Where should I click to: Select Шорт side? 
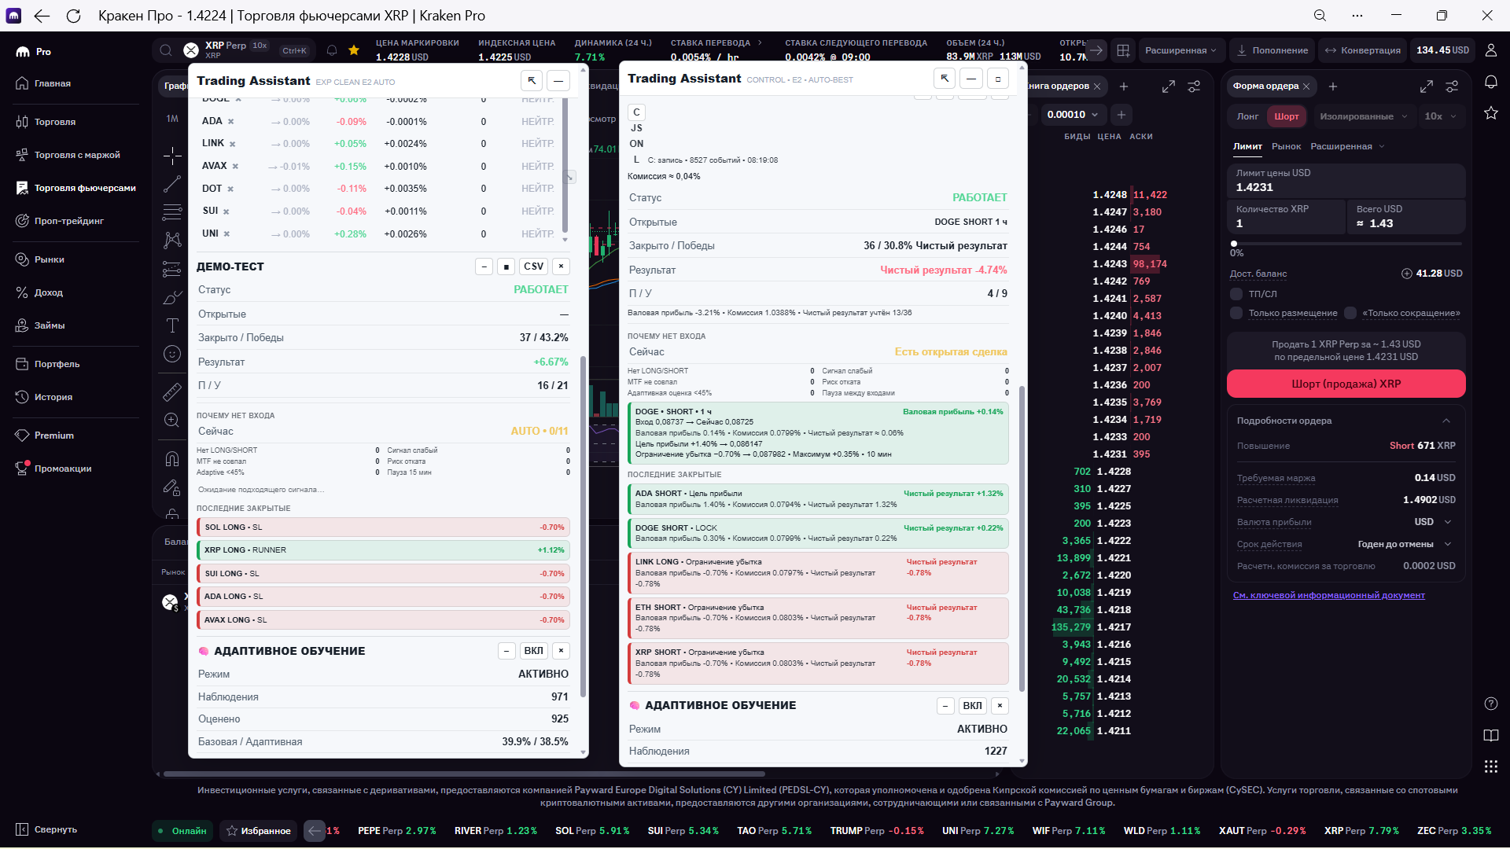(x=1287, y=116)
